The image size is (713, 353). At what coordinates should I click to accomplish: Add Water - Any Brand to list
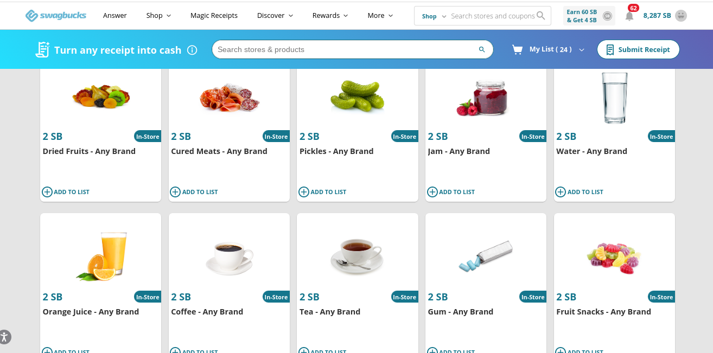coord(580,192)
